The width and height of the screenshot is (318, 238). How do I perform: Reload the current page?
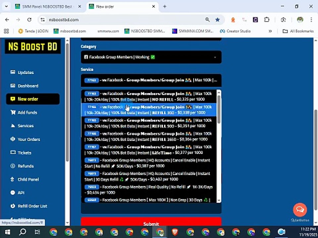[x=29, y=20]
